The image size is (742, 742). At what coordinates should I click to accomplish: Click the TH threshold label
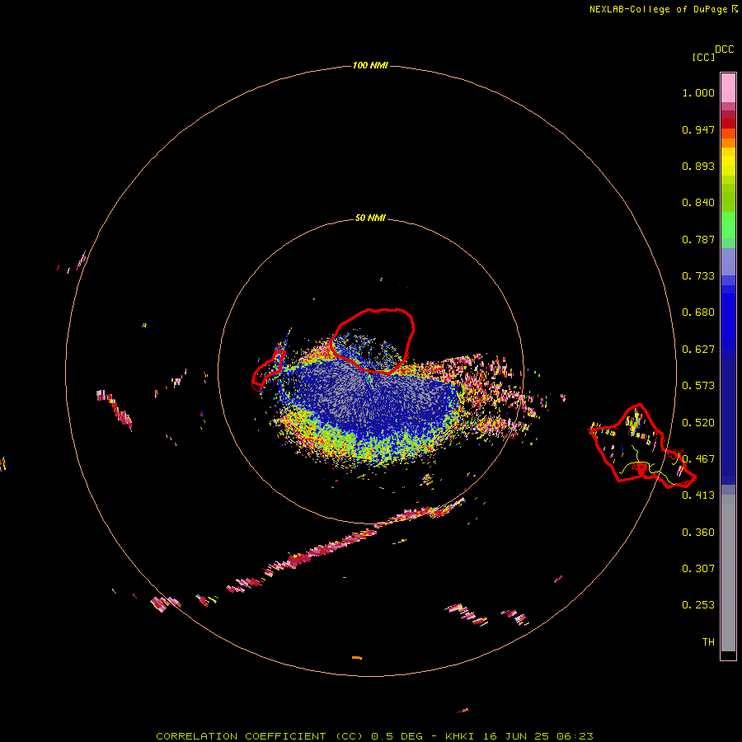(708, 642)
